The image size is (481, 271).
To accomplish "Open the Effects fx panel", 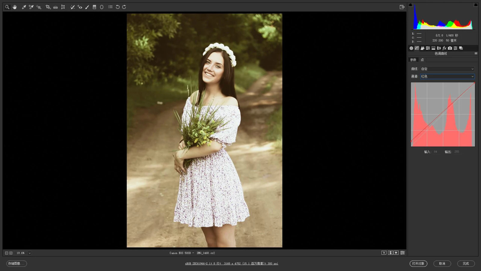I will (x=444, y=48).
